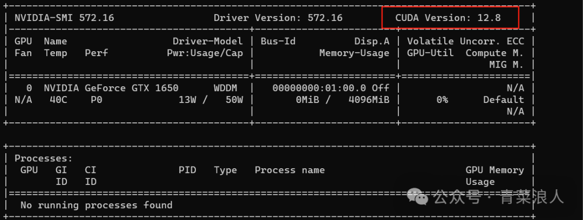Click the Processes: section label
Screen dimensions: 583x220
tap(44, 159)
